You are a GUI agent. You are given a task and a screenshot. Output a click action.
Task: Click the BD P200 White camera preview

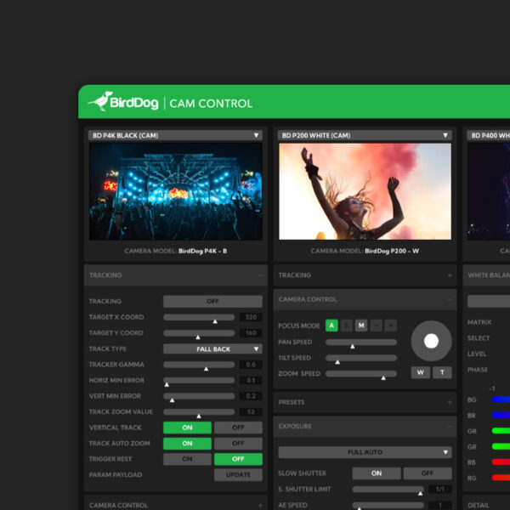pyautogui.click(x=365, y=191)
